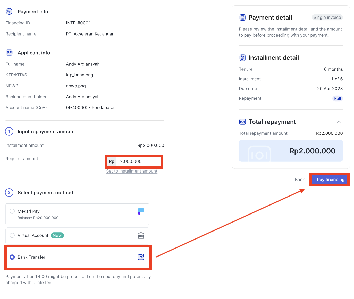The image size is (354, 299).
Task: Select the Bank Transfer radio button
Action: 12,257
